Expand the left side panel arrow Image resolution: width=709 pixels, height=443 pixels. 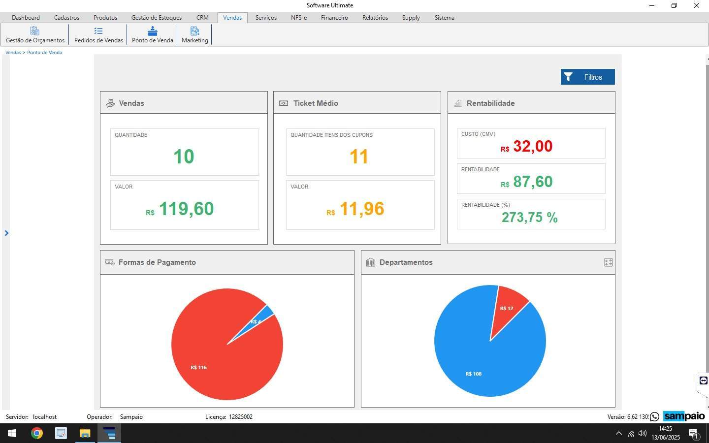tap(6, 233)
